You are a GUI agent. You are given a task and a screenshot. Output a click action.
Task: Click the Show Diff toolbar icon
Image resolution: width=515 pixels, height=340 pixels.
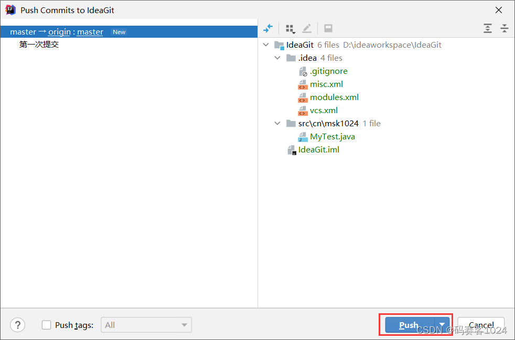click(x=268, y=29)
